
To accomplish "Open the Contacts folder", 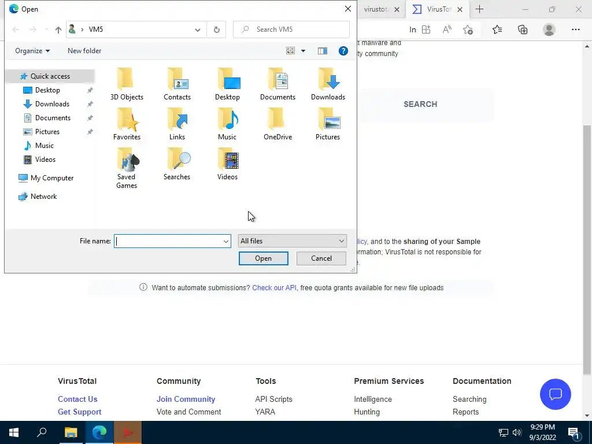I will [x=177, y=84].
